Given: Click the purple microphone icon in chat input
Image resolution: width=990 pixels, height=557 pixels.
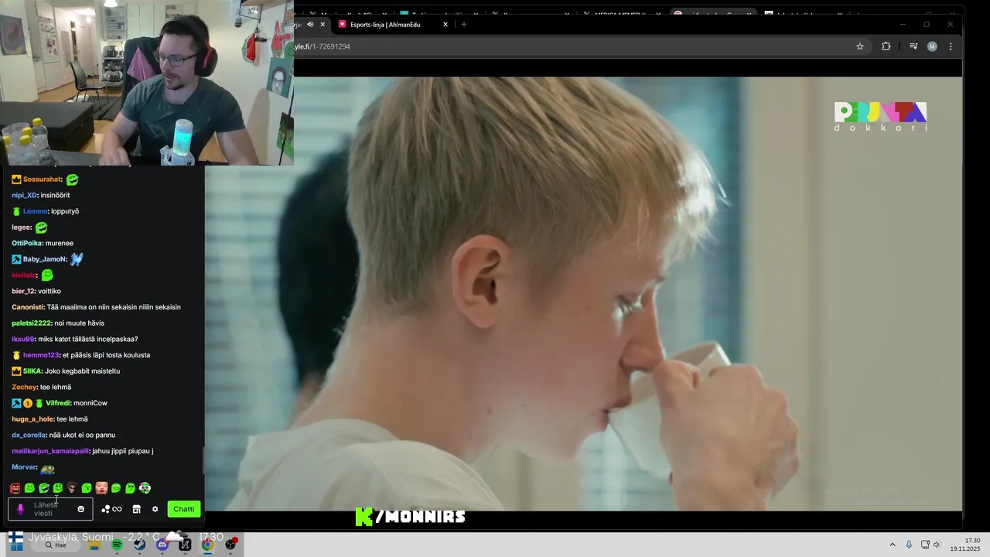Looking at the screenshot, I should (21, 509).
